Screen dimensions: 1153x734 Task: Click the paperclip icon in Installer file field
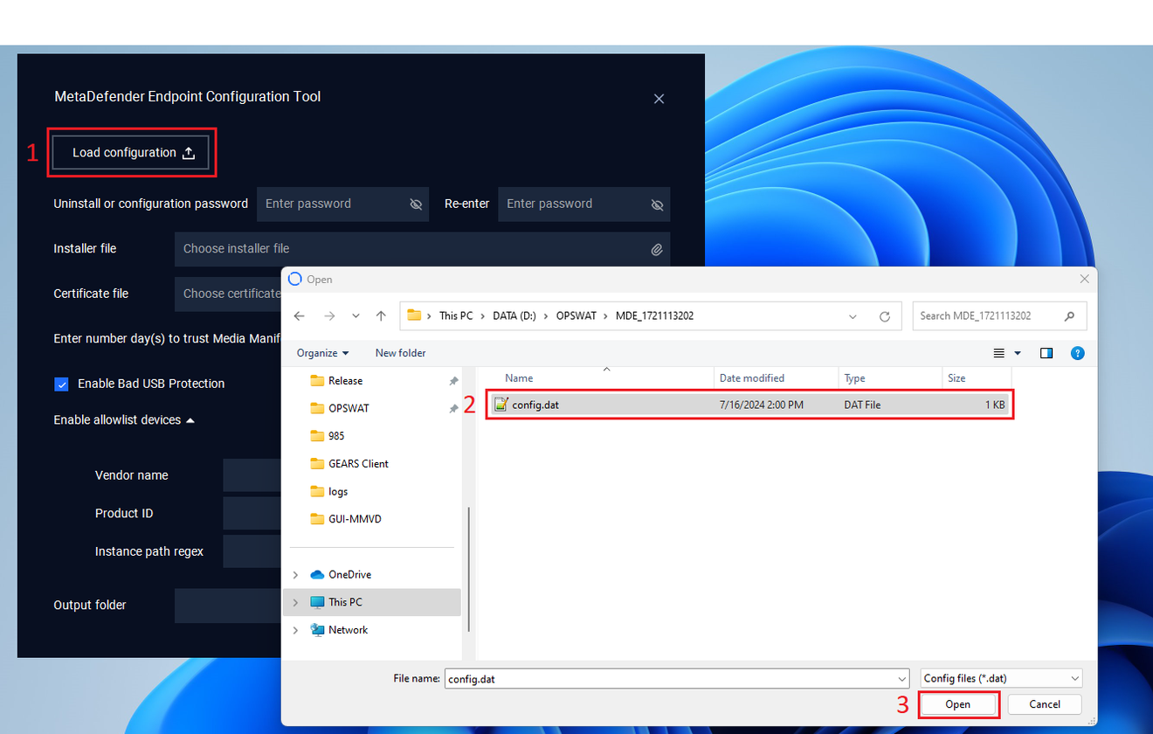point(657,249)
